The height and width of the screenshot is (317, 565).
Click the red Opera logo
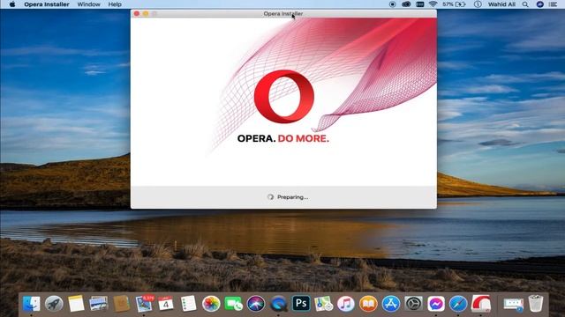pos(284,96)
